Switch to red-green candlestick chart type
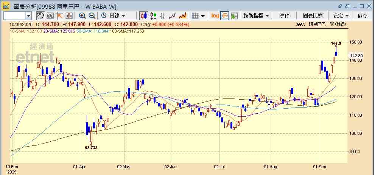Image resolution: width=375 pixels, height=175 pixels. coord(153,16)
